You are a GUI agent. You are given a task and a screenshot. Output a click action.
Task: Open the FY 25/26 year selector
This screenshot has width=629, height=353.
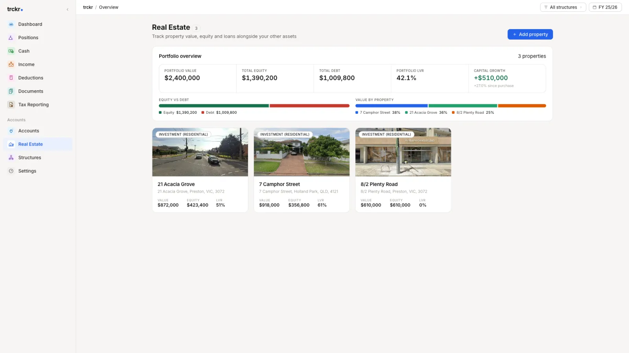[605, 7]
